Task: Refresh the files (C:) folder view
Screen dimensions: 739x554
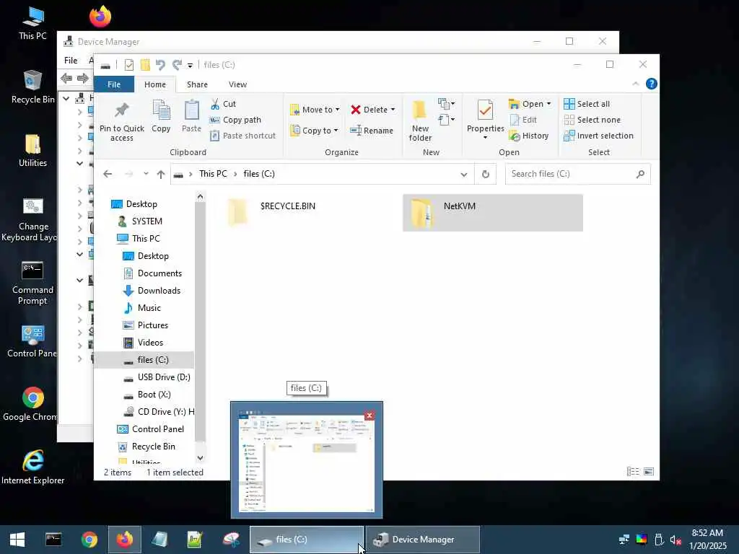Action: click(486, 175)
